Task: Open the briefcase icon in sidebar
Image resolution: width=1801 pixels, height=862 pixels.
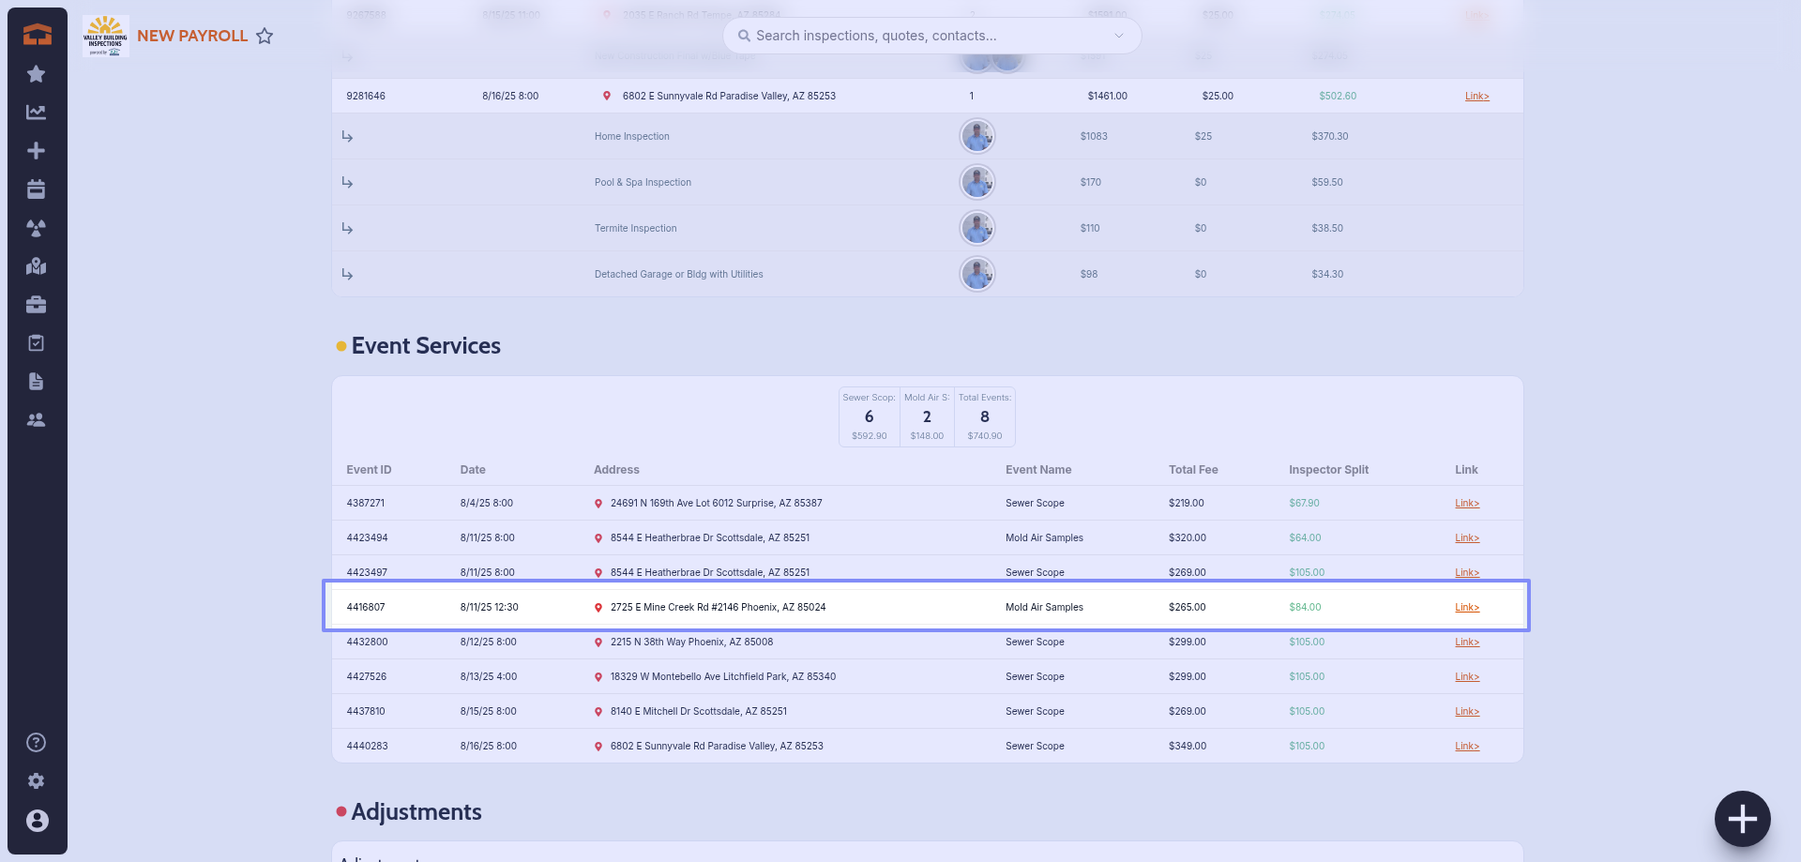Action: tap(37, 305)
